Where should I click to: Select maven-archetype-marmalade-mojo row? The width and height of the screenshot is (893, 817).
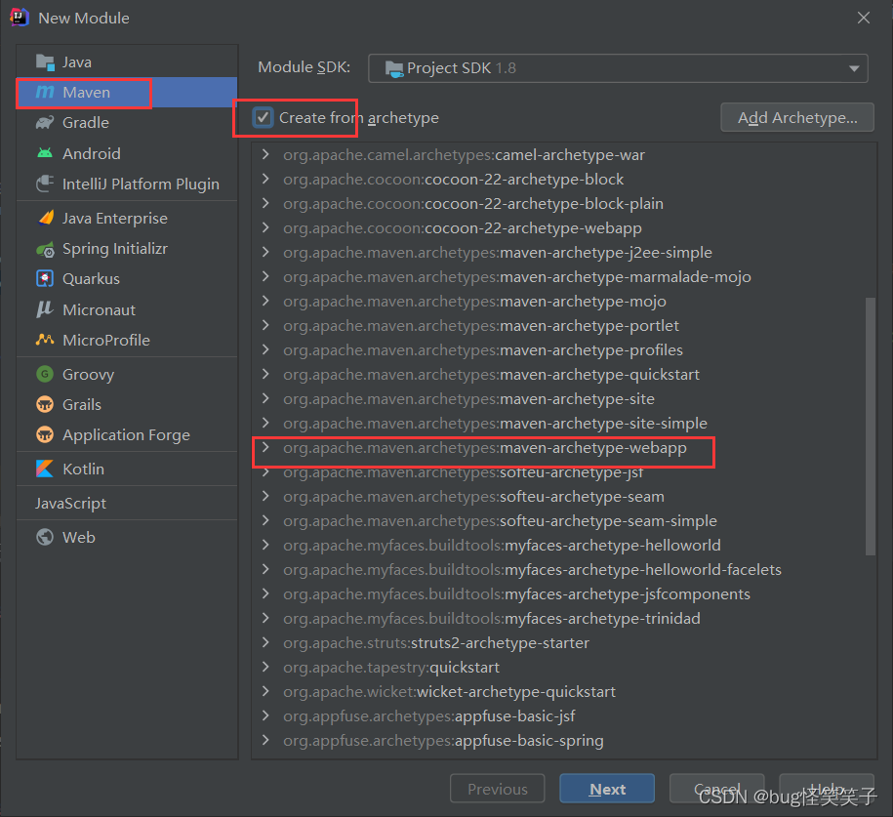pyautogui.click(x=564, y=277)
